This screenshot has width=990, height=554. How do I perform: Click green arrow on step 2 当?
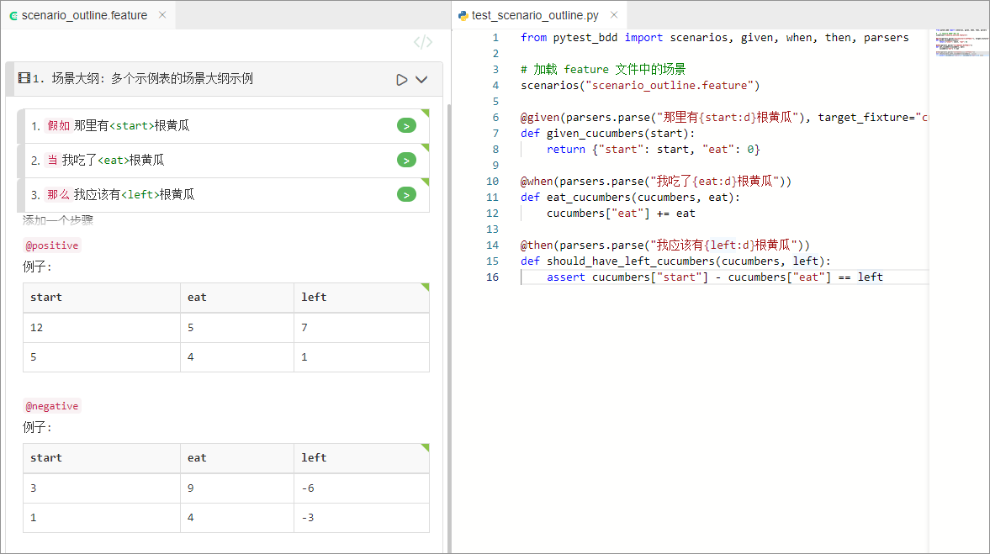[406, 161]
